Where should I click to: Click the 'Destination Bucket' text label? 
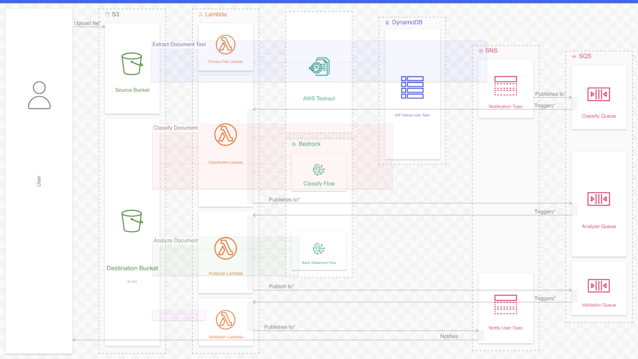coord(132,268)
